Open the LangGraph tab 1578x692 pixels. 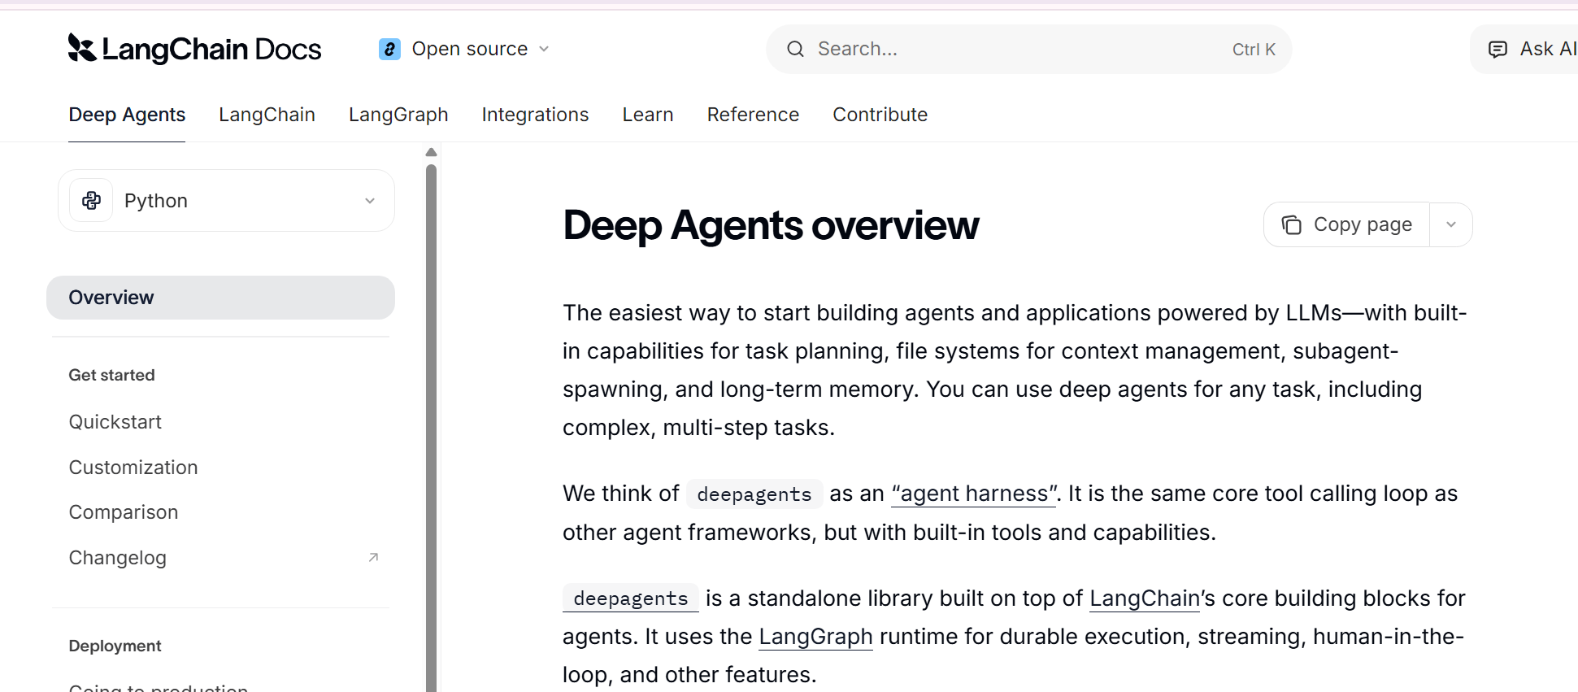pos(398,115)
